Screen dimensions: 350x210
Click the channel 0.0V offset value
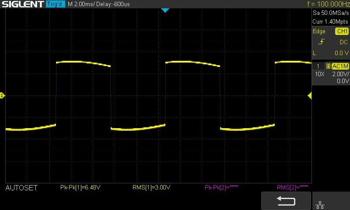click(343, 81)
